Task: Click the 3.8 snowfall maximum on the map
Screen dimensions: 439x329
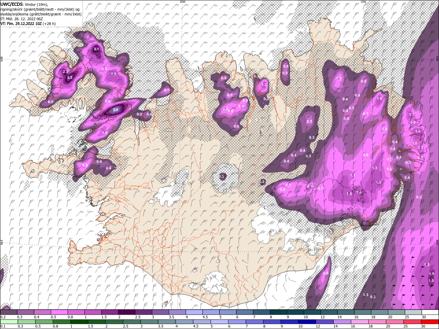Action: (x=116, y=110)
